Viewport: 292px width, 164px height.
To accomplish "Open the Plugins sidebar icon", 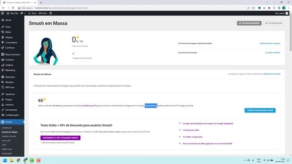I will (3, 99).
